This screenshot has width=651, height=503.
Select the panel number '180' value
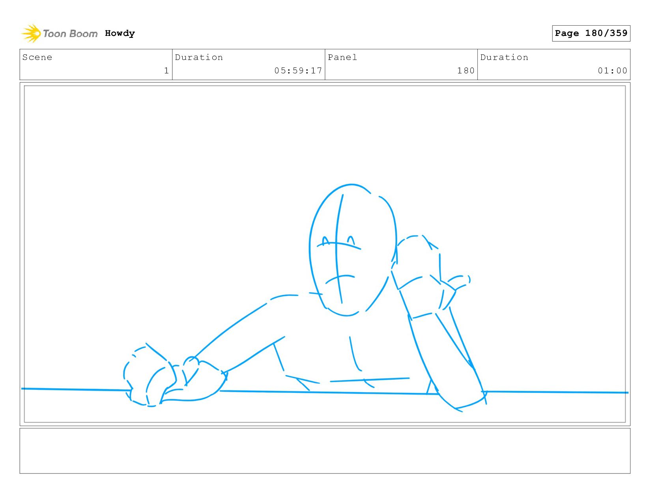(466, 71)
